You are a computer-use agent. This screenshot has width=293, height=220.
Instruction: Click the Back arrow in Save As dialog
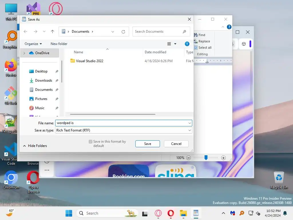pyautogui.click(x=25, y=32)
